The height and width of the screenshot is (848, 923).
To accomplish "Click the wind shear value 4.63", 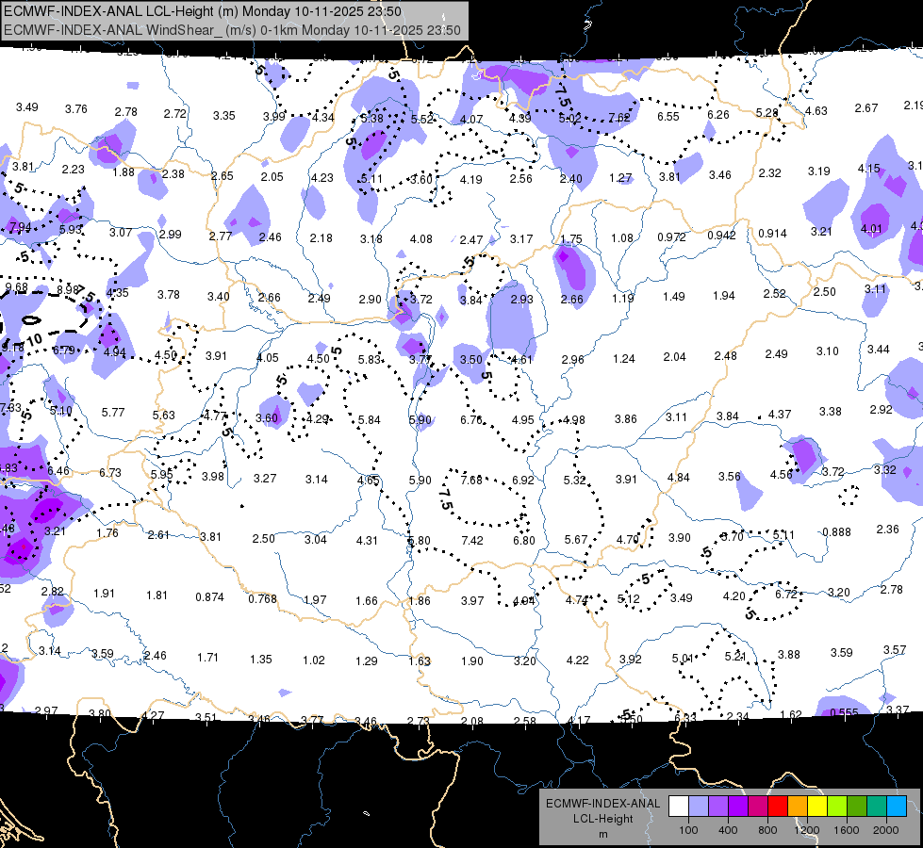I will tap(816, 110).
